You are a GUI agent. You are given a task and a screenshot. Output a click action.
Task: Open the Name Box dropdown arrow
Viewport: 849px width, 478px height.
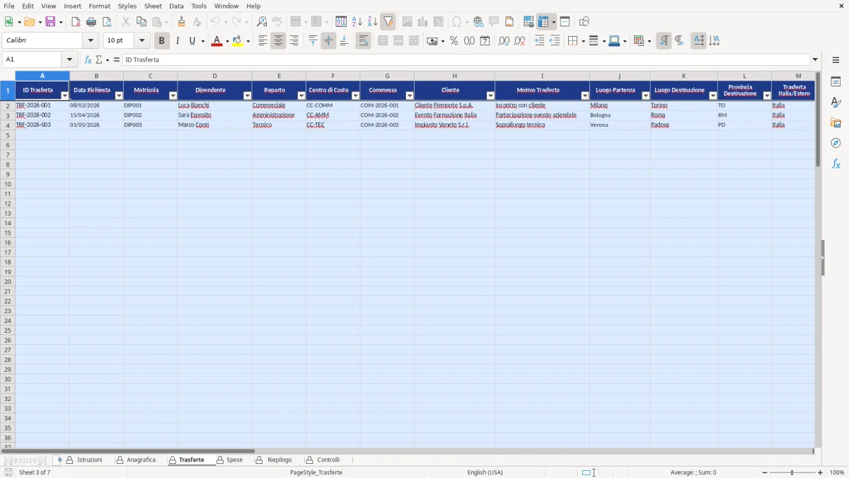tap(69, 60)
